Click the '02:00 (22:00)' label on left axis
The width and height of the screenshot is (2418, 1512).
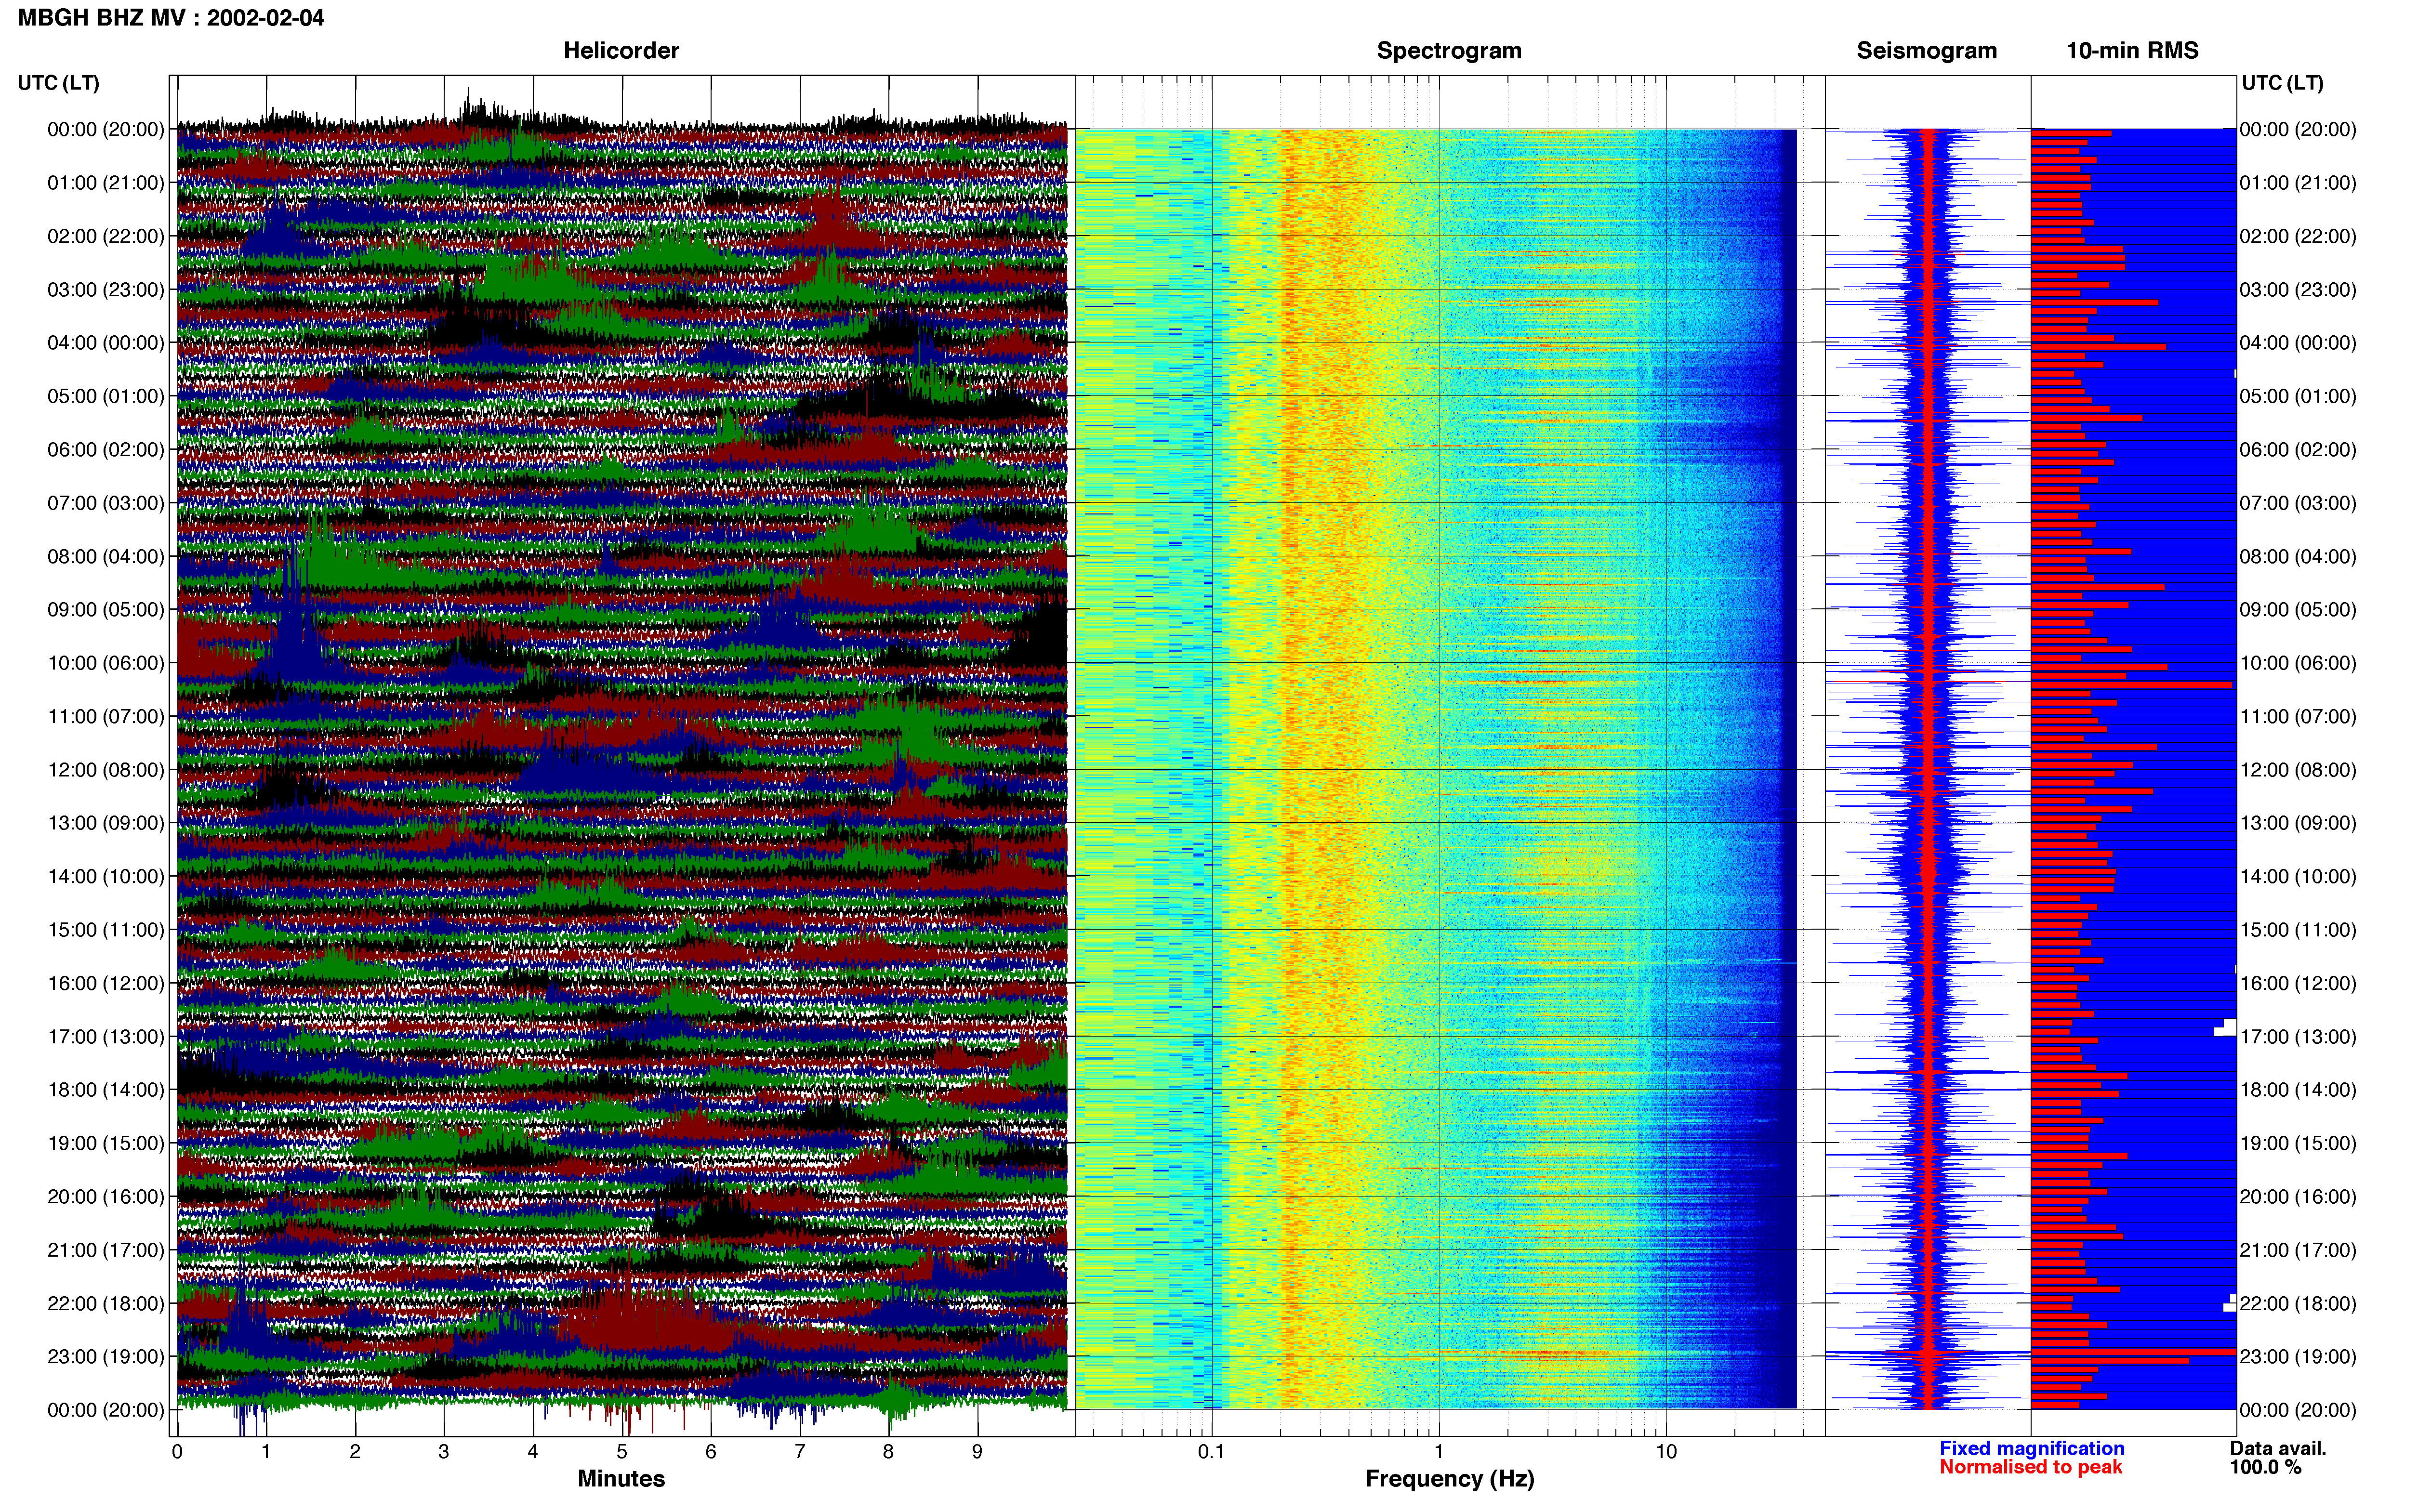pyautogui.click(x=105, y=236)
